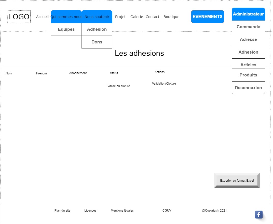Select Equipes from the submenu
The width and height of the screenshot is (273, 224).
66,29
